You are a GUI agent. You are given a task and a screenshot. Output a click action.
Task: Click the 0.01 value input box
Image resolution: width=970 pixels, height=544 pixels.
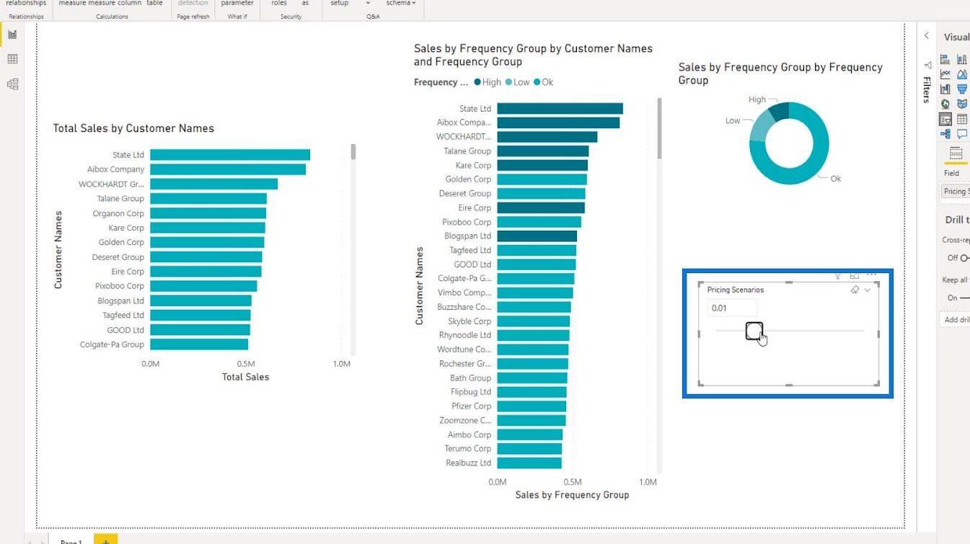tap(731, 308)
